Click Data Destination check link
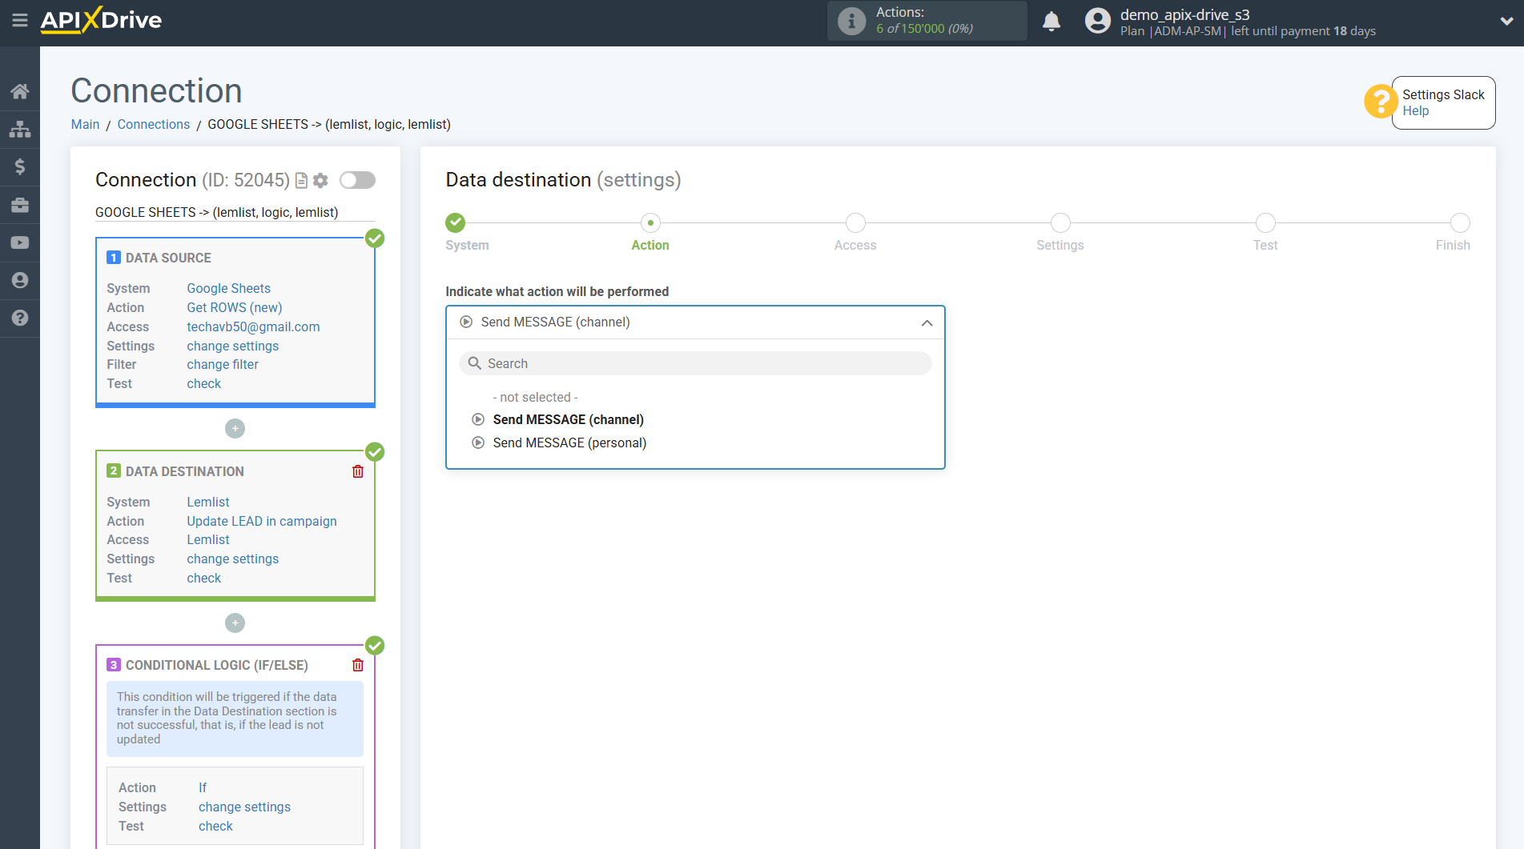This screenshot has width=1524, height=849. (x=203, y=578)
